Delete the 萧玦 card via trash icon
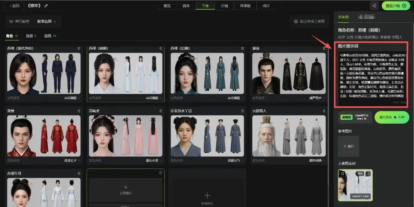Image resolution: width=414 pixels, height=207 pixels. pyautogui.click(x=324, y=49)
